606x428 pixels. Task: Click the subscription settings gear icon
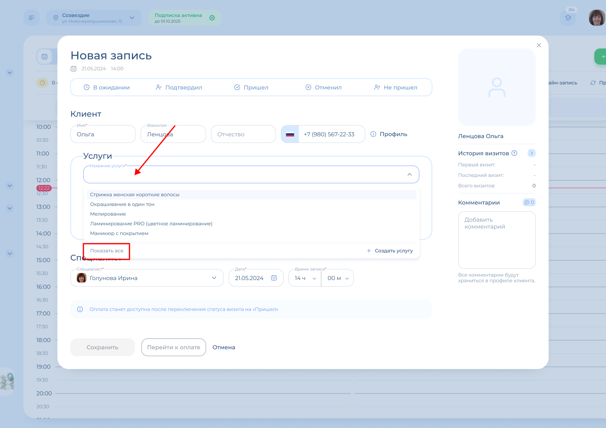click(x=212, y=18)
